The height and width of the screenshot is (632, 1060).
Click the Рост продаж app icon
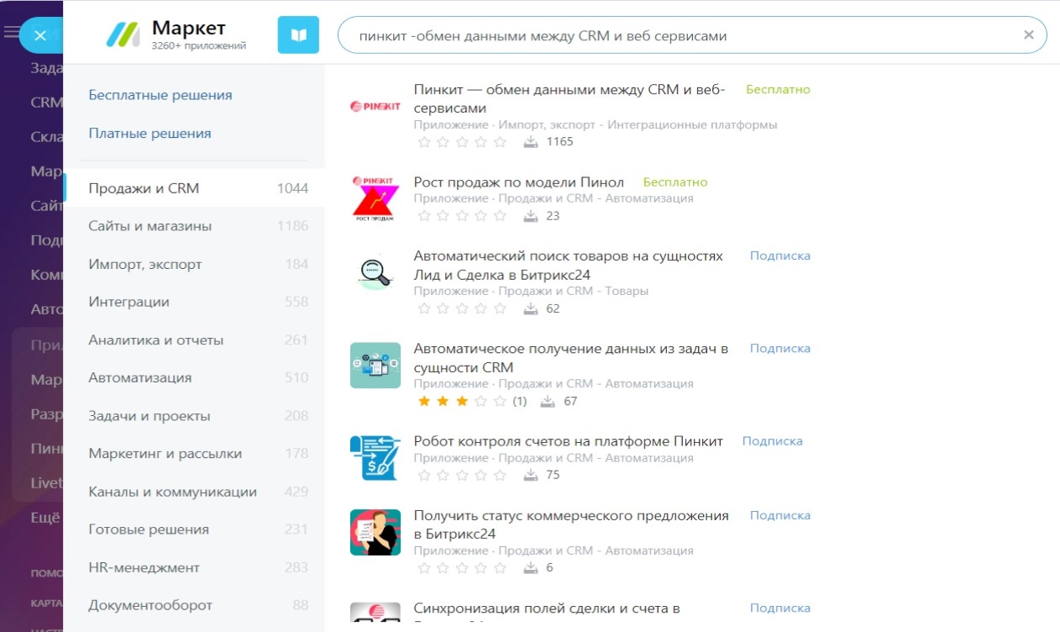[375, 199]
